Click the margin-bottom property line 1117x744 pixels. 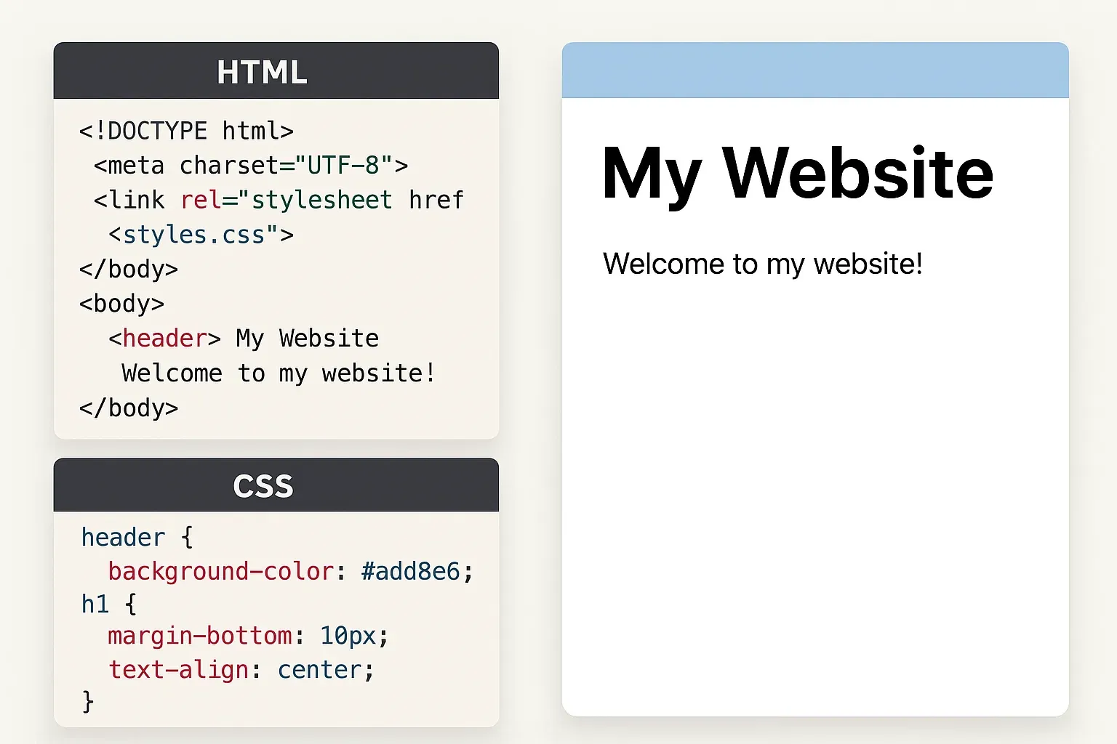pos(247,636)
